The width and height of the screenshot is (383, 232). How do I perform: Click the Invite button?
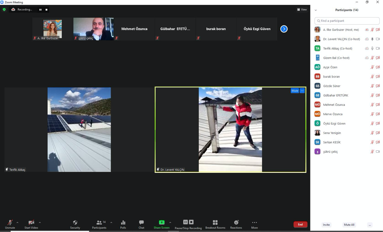(x=326, y=225)
